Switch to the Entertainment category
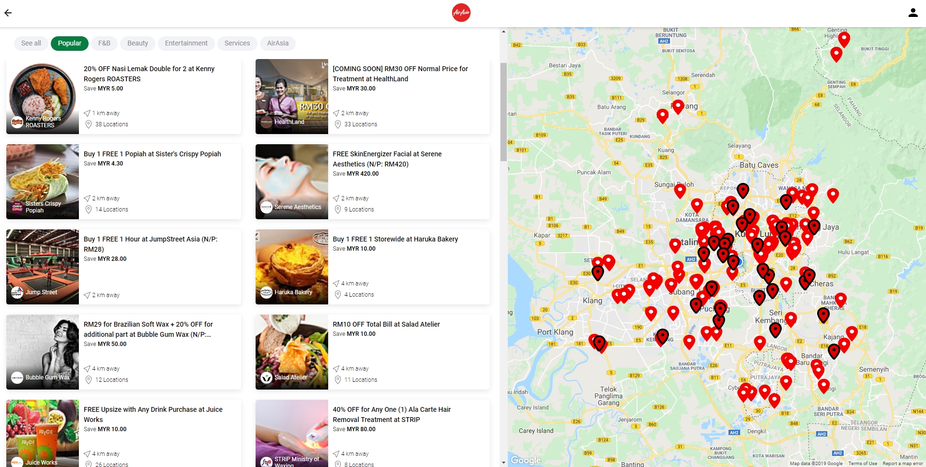This screenshot has width=926, height=467. pyautogui.click(x=186, y=43)
